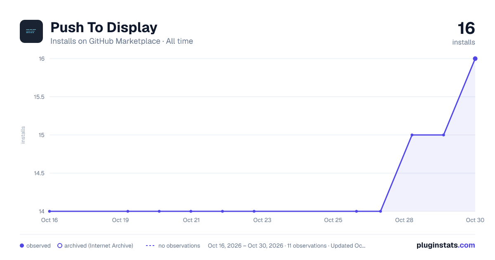Click the 'no observations' legend label
495x260 pixels.
pyautogui.click(x=179, y=246)
